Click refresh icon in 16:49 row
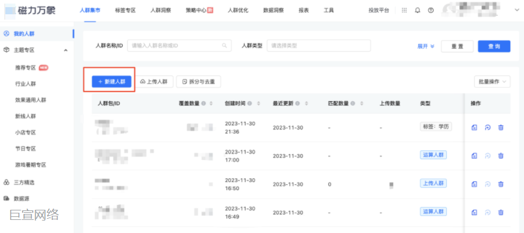This screenshot has width=524, height=233. 488,212
